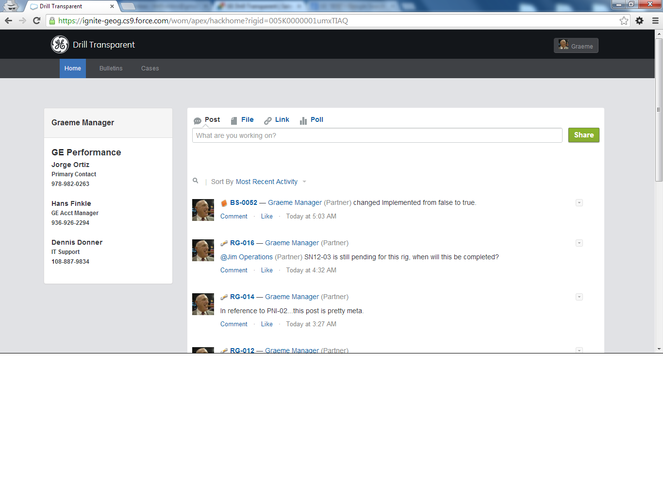
Task: Click the wrench icon beside RG-016
Action: click(224, 243)
